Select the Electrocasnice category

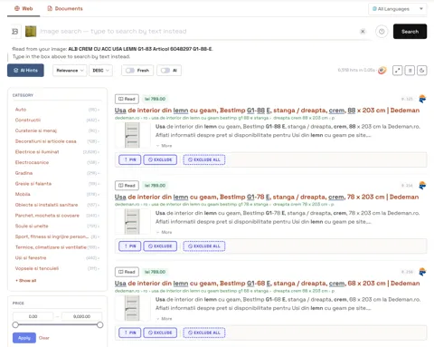[x=32, y=162]
